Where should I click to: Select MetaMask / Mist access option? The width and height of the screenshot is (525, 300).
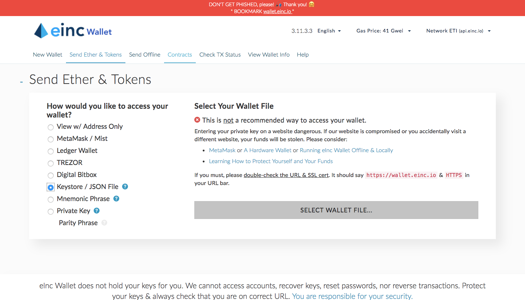[51, 139]
